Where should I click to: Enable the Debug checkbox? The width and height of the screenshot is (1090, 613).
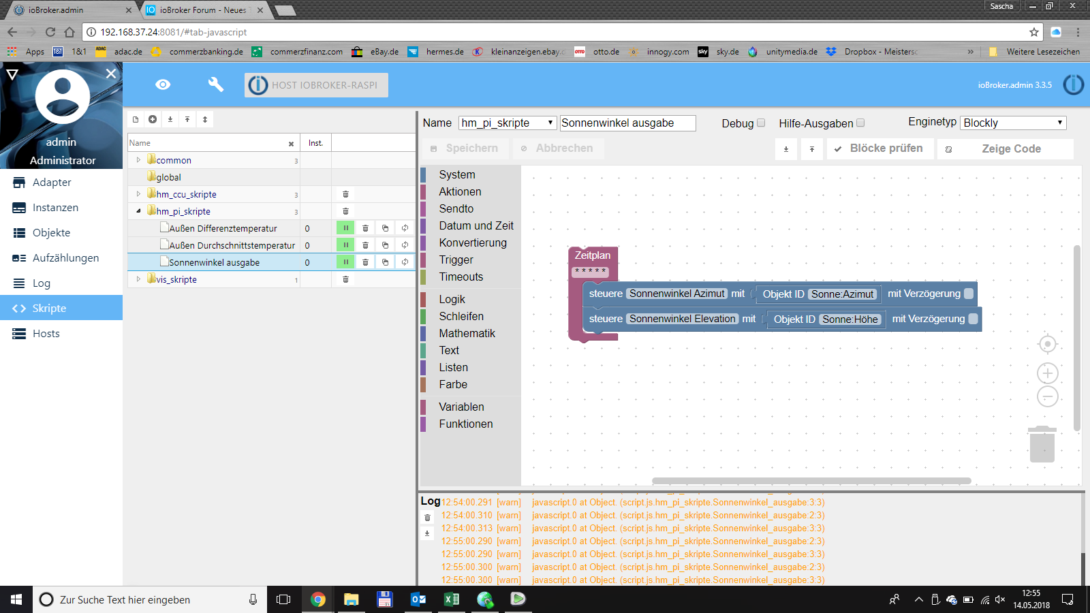[x=761, y=123]
